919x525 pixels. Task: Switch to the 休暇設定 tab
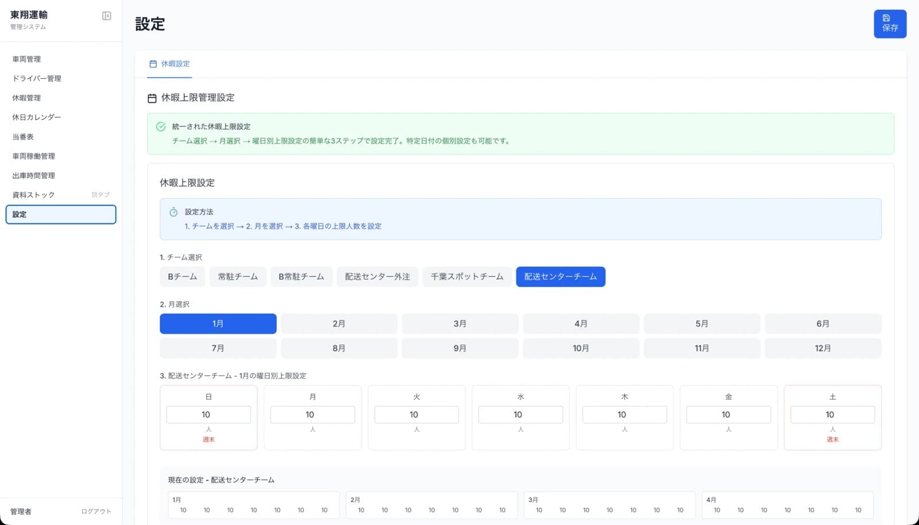click(169, 64)
